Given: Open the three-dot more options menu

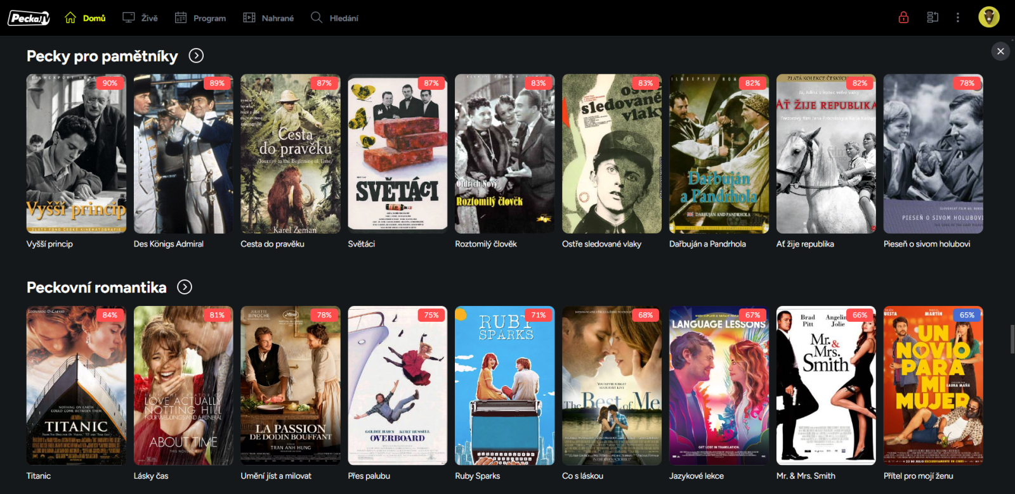Looking at the screenshot, I should coord(958,17).
